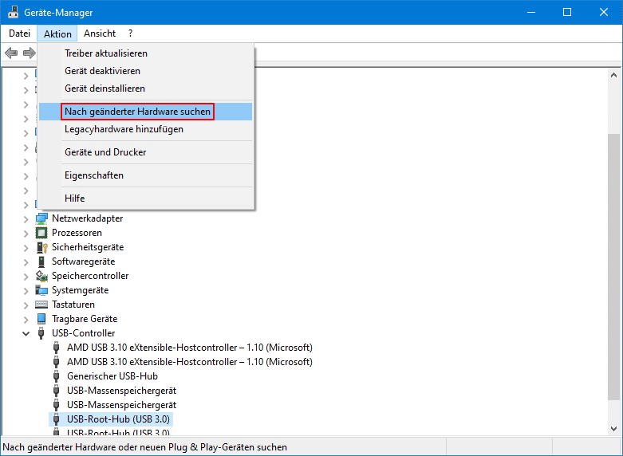The height and width of the screenshot is (456, 623).
Task: Click the Netzwerkadapter device icon
Action: coord(42,218)
